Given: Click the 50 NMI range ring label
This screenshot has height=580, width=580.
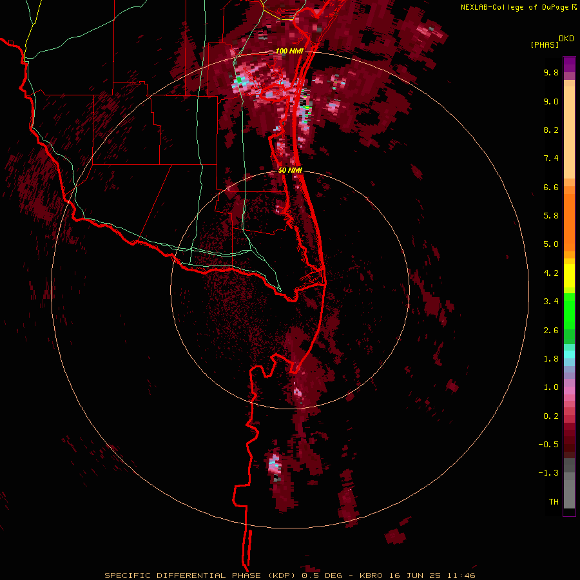Looking at the screenshot, I should [290, 170].
